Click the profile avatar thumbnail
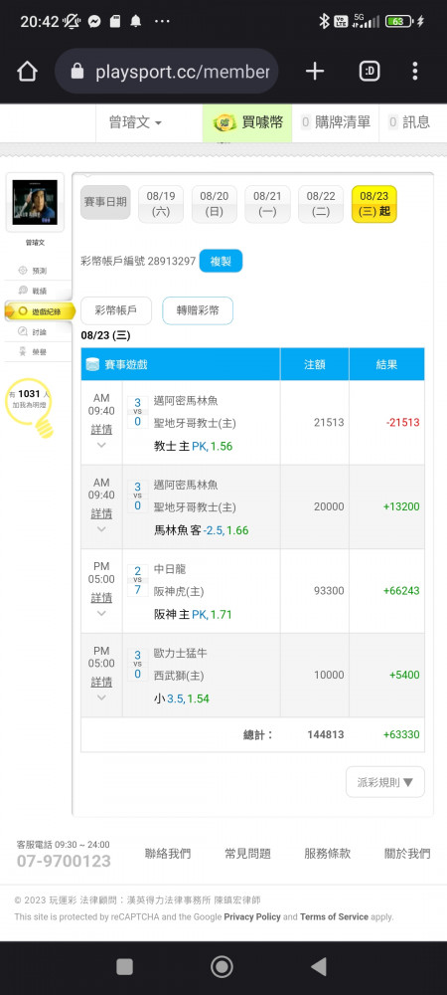Image resolution: width=447 pixels, height=995 pixels. coord(35,202)
